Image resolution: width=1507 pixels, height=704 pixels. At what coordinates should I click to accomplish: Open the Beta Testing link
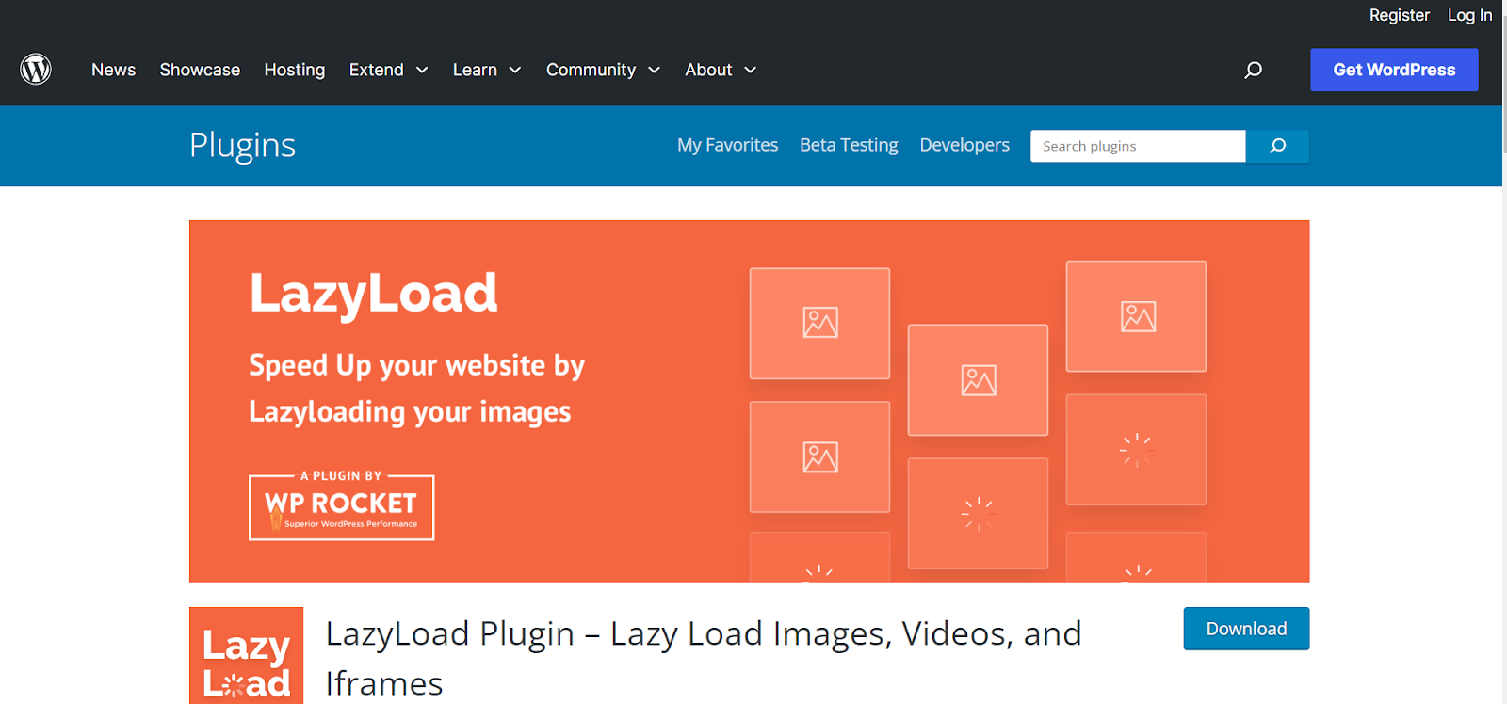pos(849,145)
